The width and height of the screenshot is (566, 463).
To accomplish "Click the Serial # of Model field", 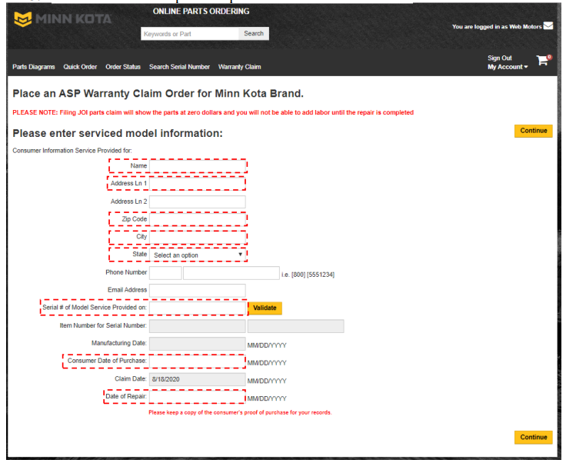I will click(x=198, y=308).
